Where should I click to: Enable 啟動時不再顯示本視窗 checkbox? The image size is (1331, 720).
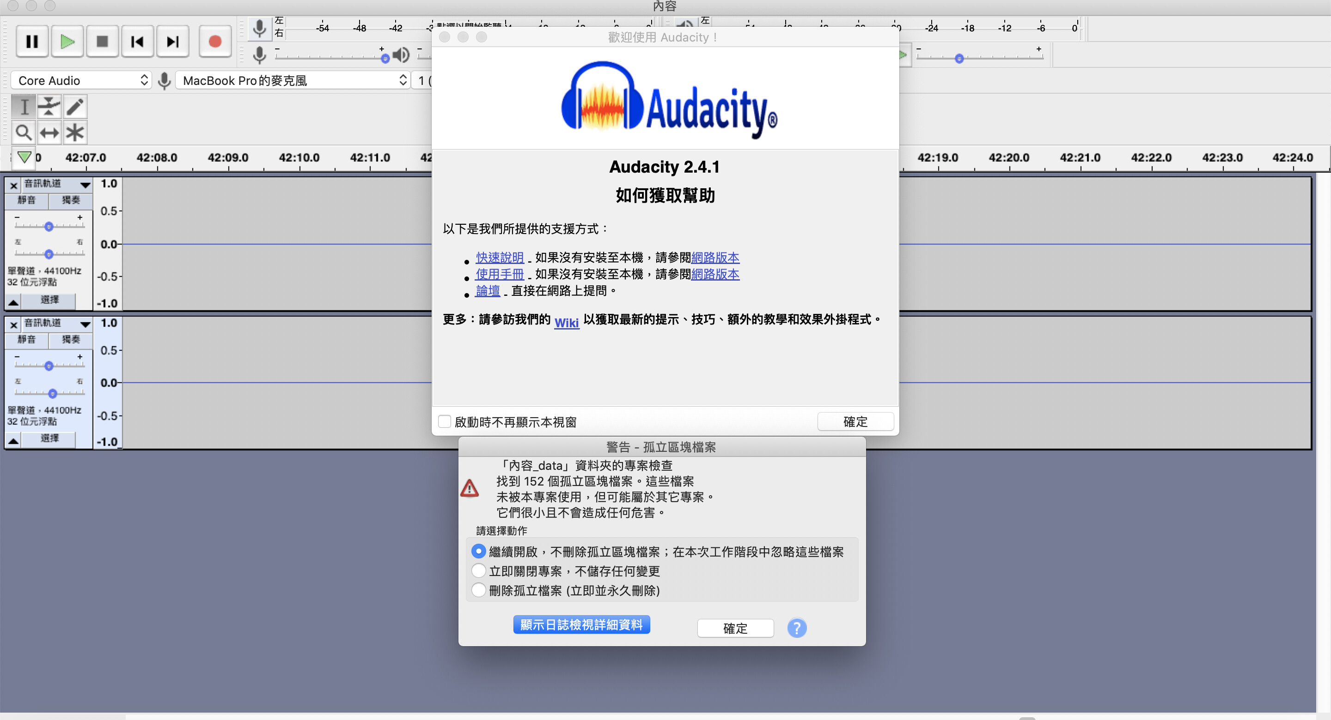[x=444, y=422]
